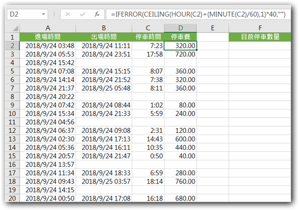The width and height of the screenshot is (299, 210).
Task: Select column C header
Action: coord(148,28)
